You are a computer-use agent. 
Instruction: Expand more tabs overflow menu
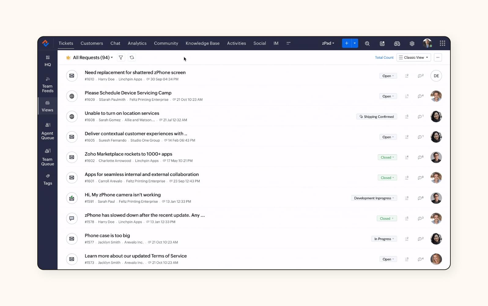click(x=288, y=43)
